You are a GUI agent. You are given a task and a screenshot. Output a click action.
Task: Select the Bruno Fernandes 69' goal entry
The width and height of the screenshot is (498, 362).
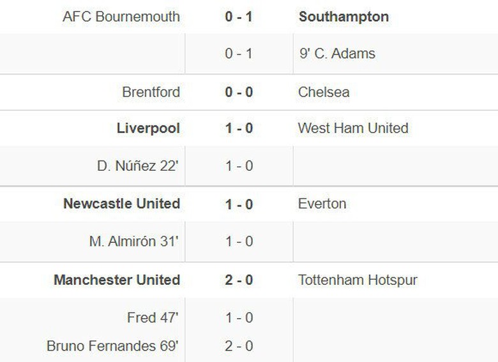tap(113, 346)
